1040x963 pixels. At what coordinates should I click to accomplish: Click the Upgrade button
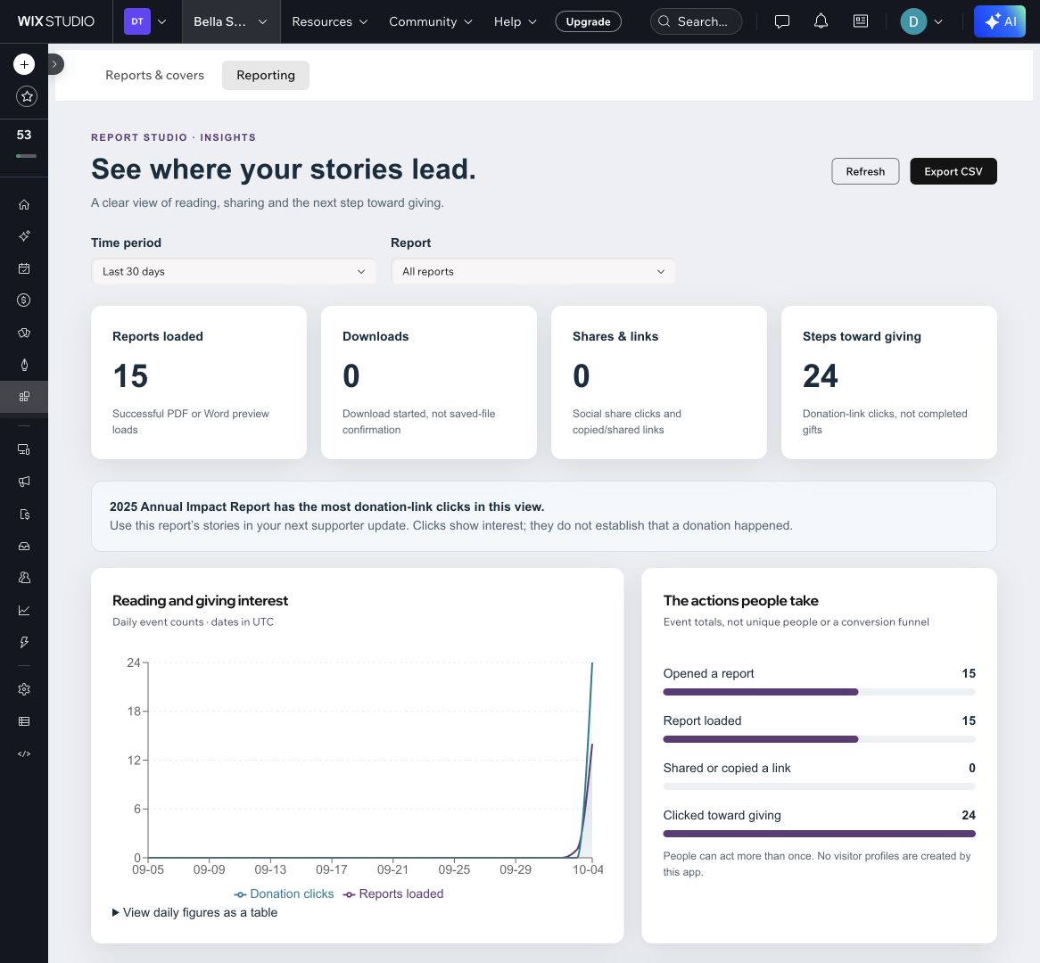(589, 21)
